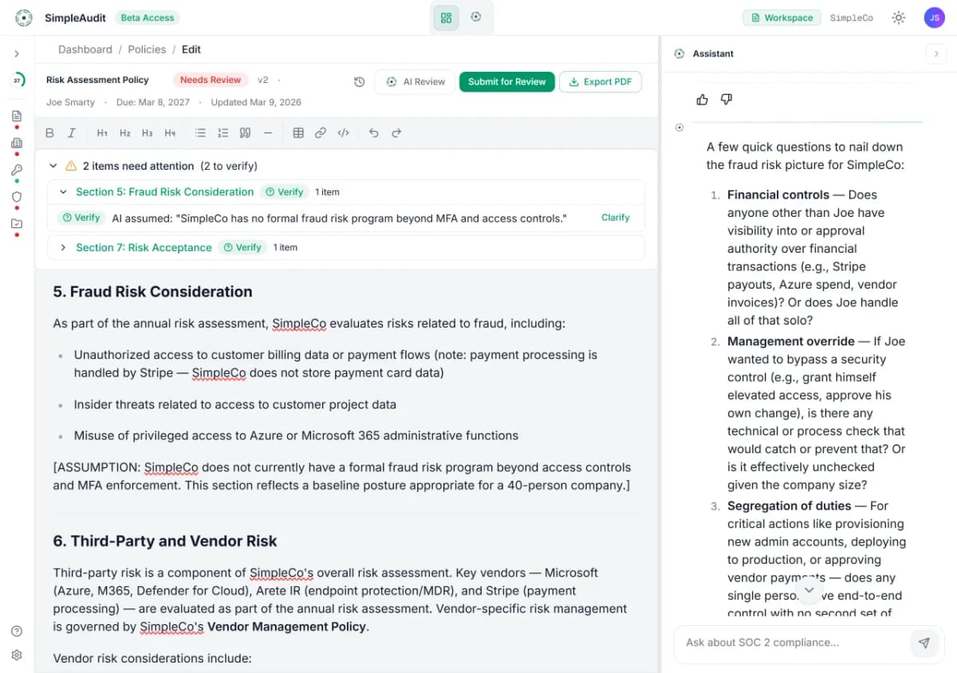Toggle light/dark theme with the sun icon
The image size is (957, 673).
(898, 17)
